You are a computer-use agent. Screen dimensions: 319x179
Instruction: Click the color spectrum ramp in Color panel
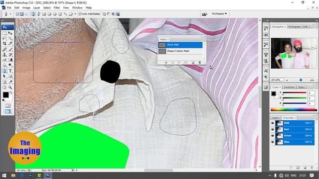coord(294,109)
